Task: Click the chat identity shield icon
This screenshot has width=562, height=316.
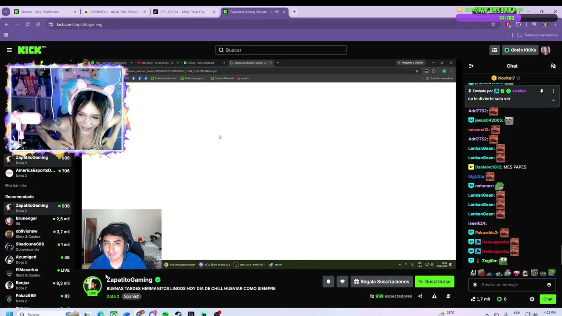Action: 475,285
